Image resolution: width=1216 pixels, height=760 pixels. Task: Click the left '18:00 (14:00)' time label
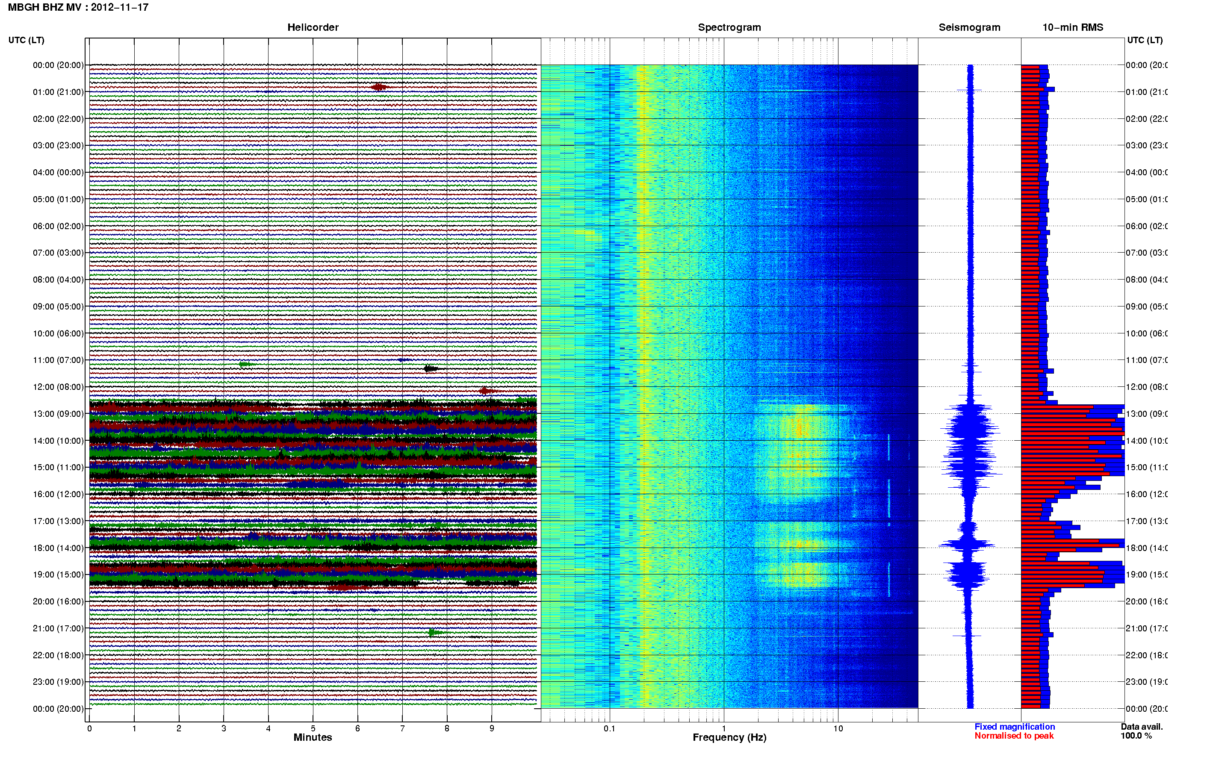(58, 548)
